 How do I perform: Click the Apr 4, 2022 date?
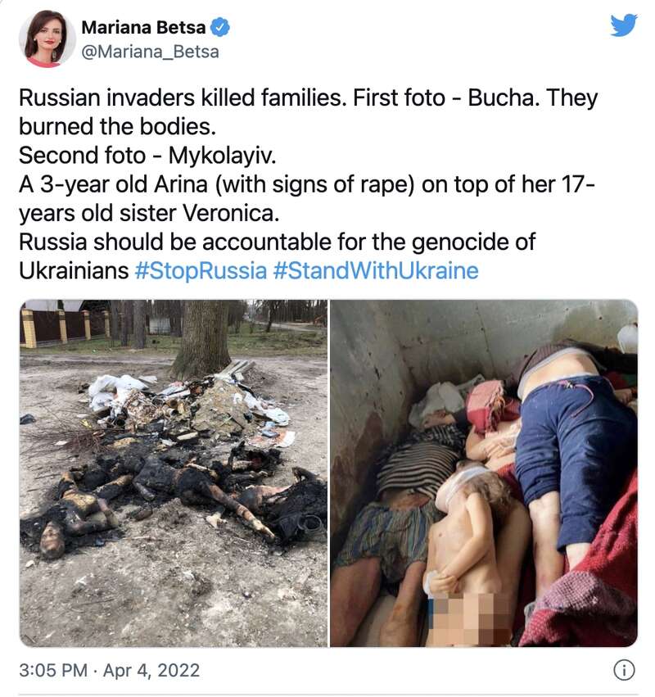click(151, 670)
